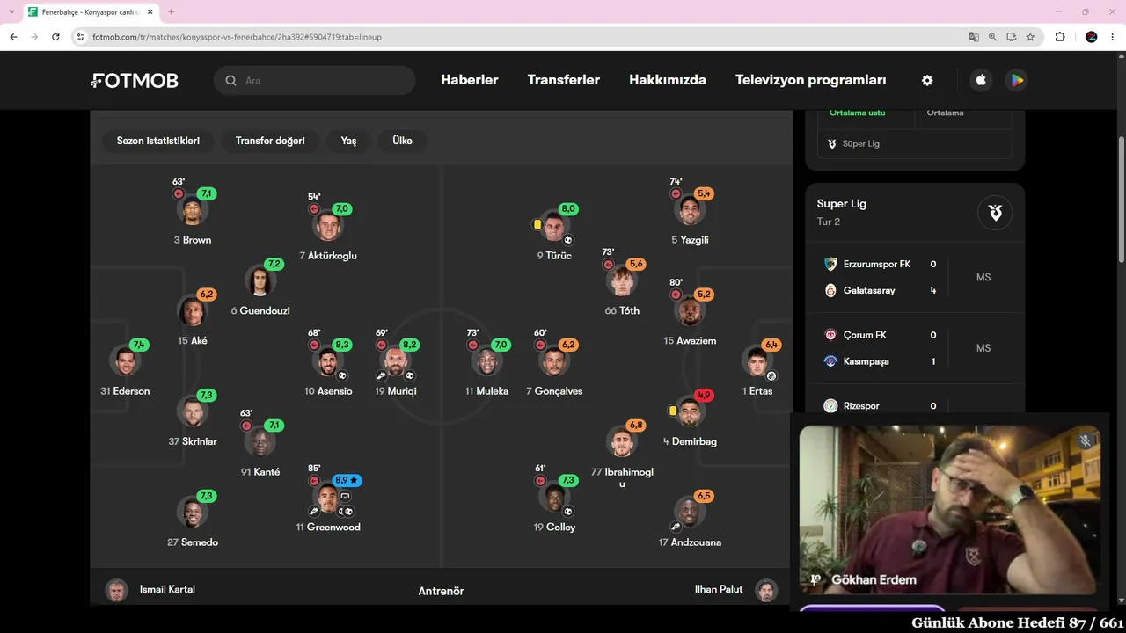The width and height of the screenshot is (1126, 633).
Task: Open the Google Play store icon
Action: click(x=1016, y=80)
